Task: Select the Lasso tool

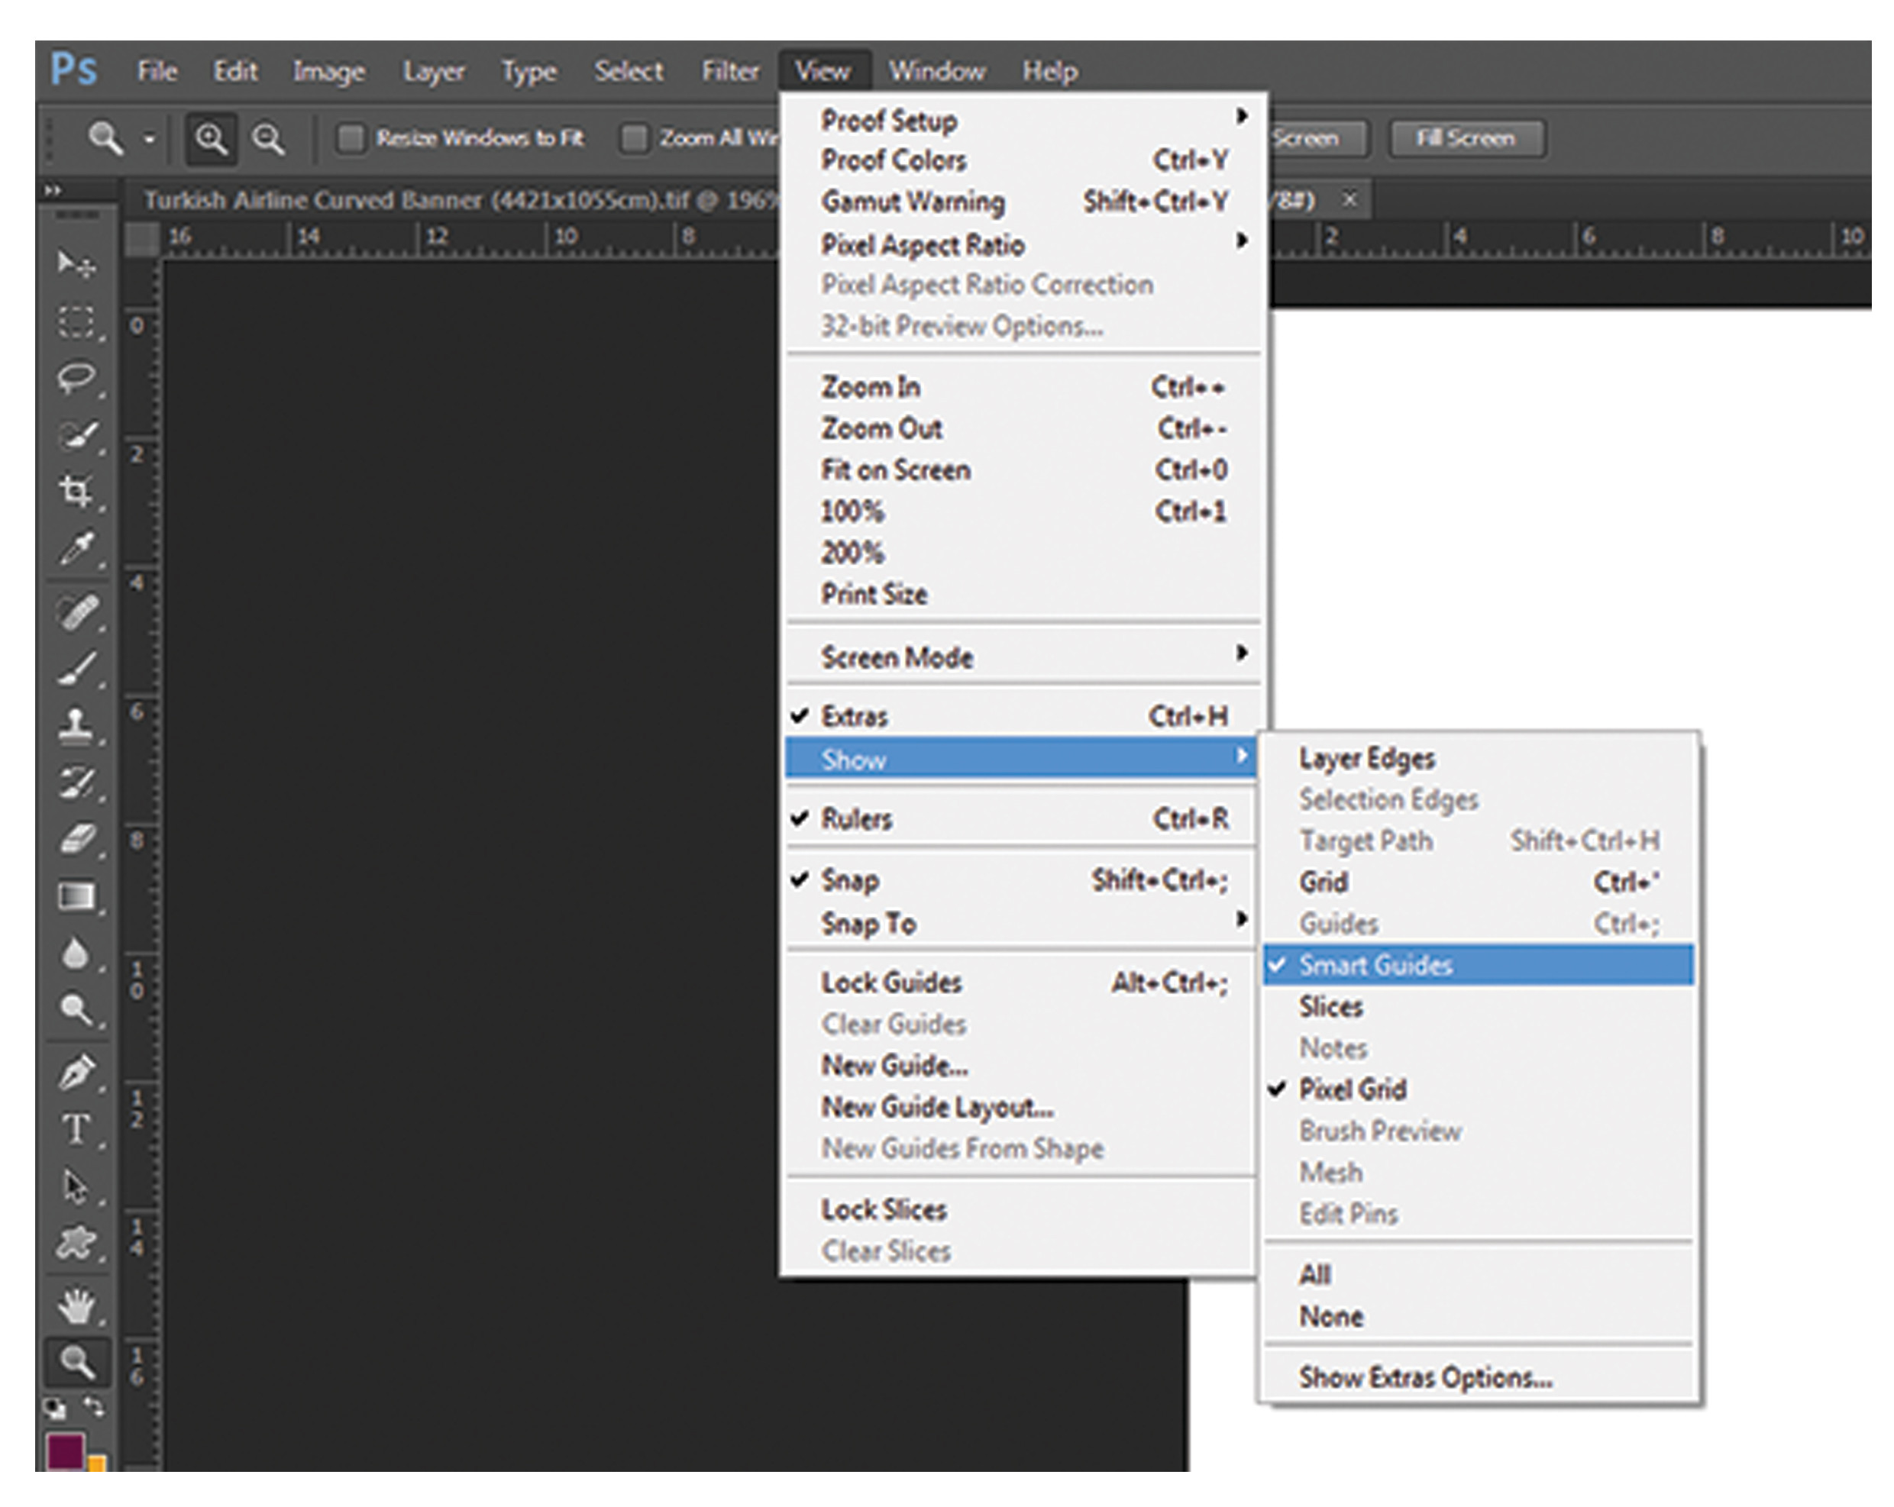Action: [76, 379]
